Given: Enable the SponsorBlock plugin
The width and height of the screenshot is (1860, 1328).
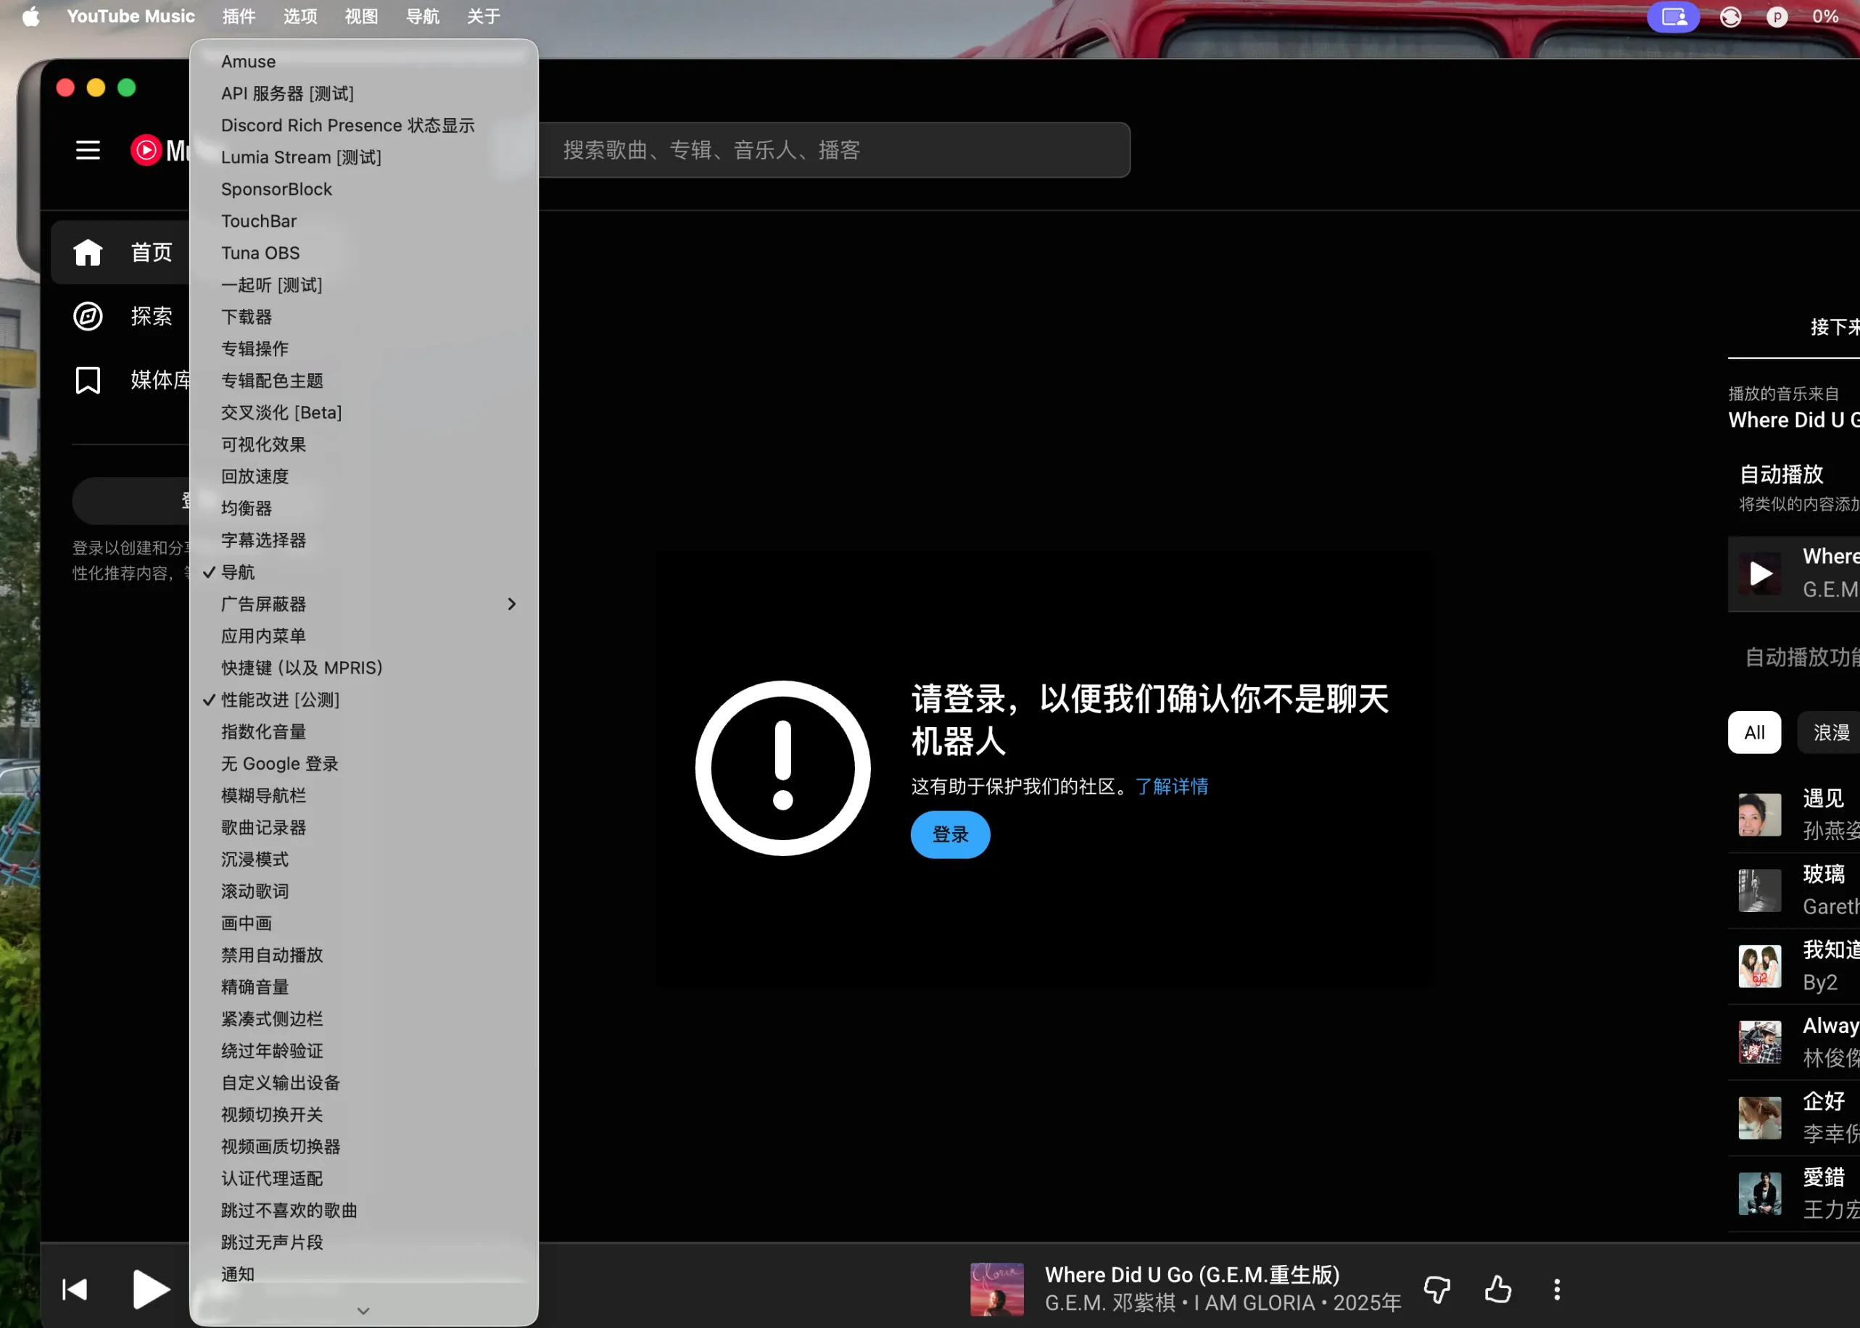Looking at the screenshot, I should click(363, 189).
